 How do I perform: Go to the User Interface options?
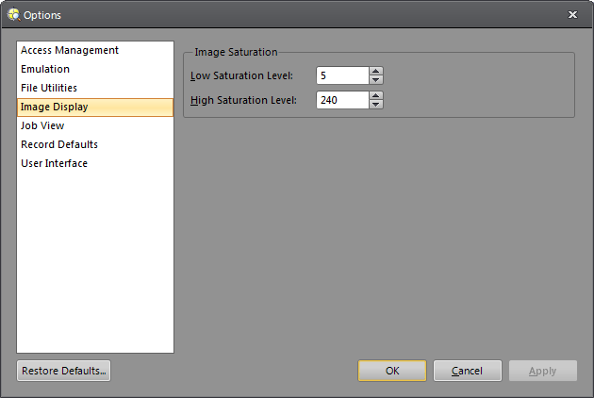click(54, 163)
